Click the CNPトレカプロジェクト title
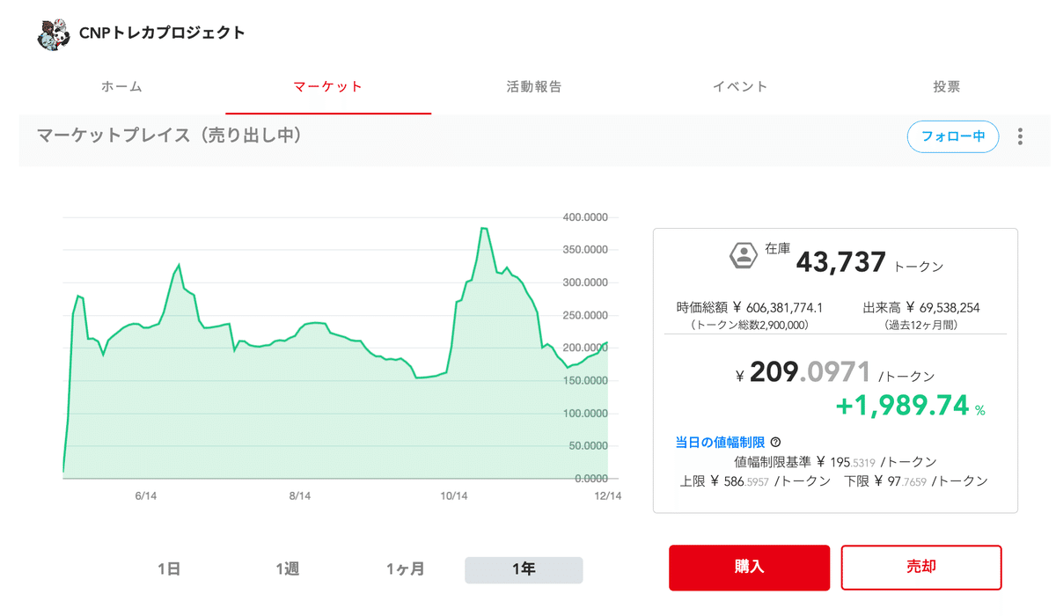Image resolution: width=1056 pixels, height=616 pixels. 162,33
